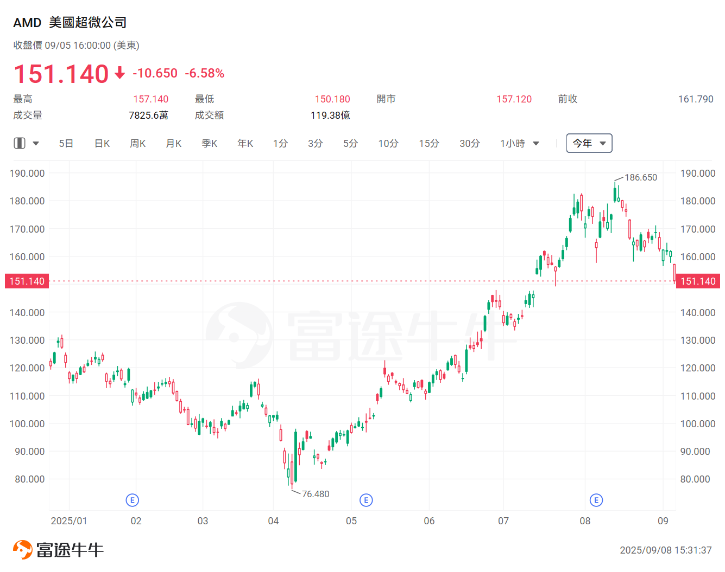Click the earnings E marker near May

[x=367, y=500]
